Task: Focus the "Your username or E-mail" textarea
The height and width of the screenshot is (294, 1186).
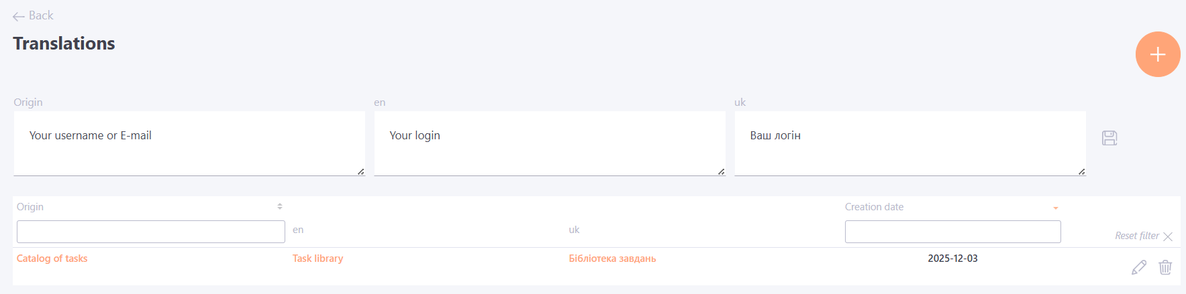Action: [189, 143]
